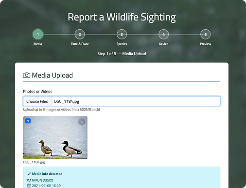Open step 4 Device circle
Viewport: 246px width, 188px height.
[x=163, y=34]
